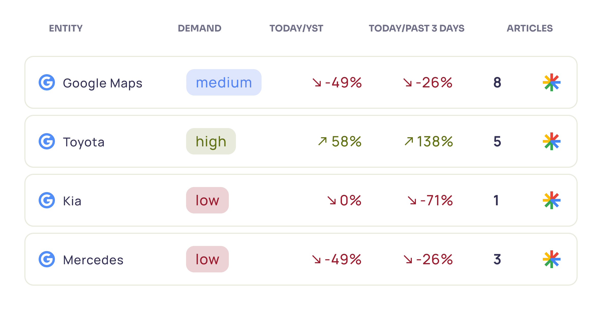Screen dimensions: 602x310
Task: Sort by the DEMAND column header
Action: [x=200, y=28]
